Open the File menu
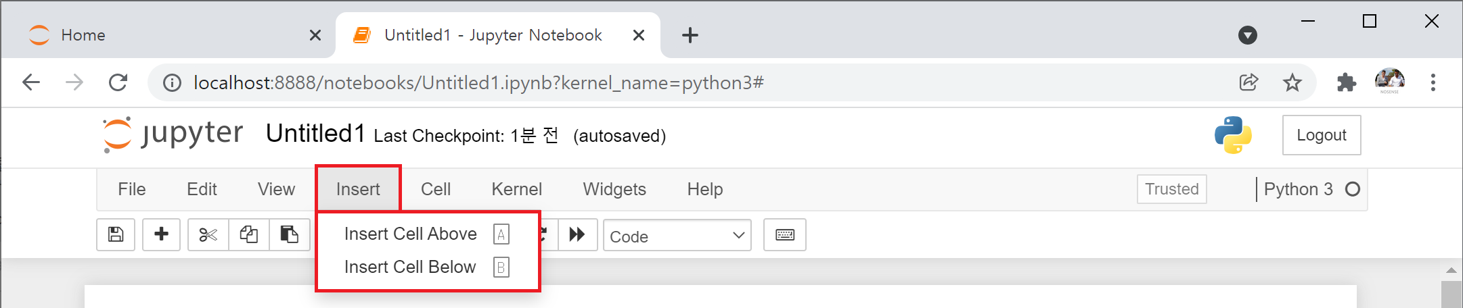 [x=132, y=189]
